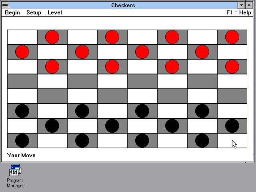Pick the leftmost black checker in the front black row
The height and width of the screenshot is (192, 256).
22,111
